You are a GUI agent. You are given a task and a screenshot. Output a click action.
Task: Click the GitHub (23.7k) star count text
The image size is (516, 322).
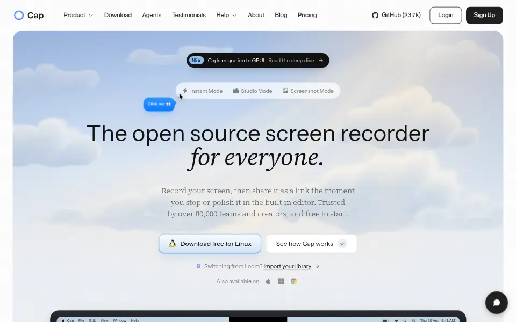401,15
